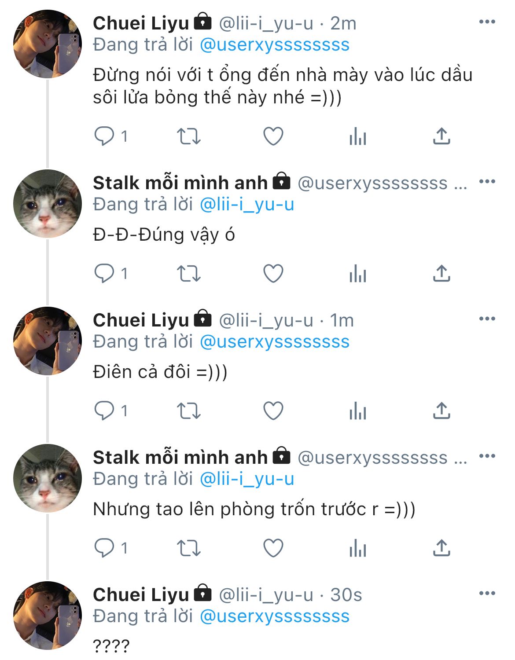Share the first tweet by Chuei Liyu
Image resolution: width=515 pixels, height=660 pixels.
(441, 136)
